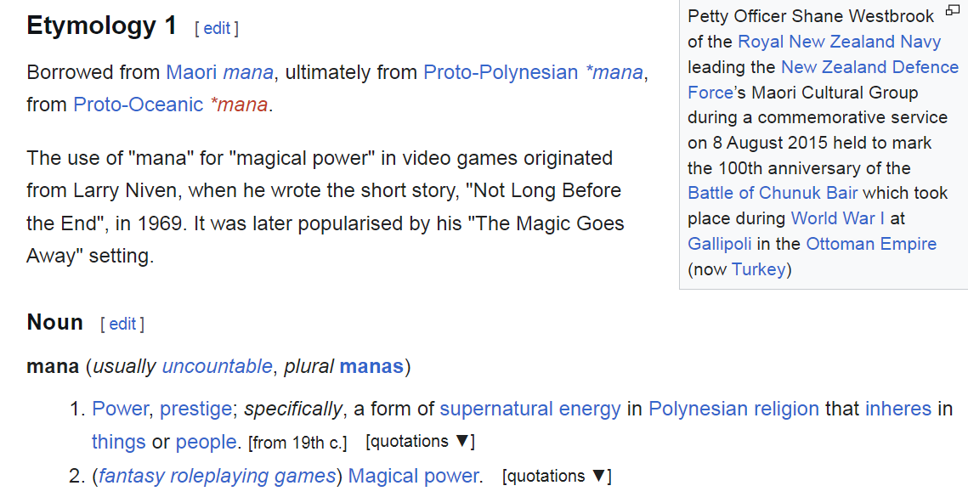Open the plural form manas
968x497 pixels.
pyautogui.click(x=371, y=366)
